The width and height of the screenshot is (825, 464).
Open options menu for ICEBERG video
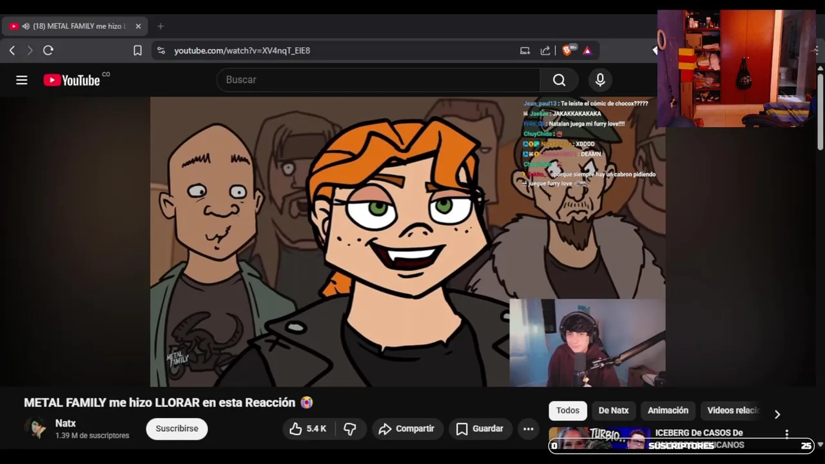(787, 434)
